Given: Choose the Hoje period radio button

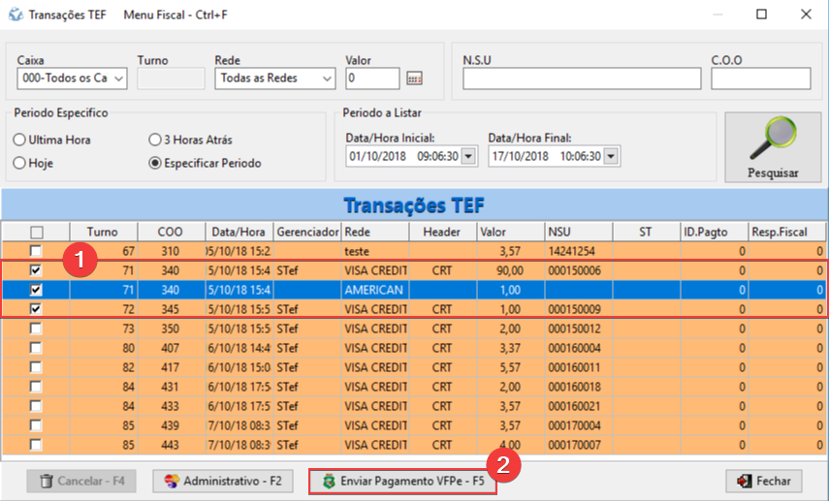Looking at the screenshot, I should [x=19, y=163].
